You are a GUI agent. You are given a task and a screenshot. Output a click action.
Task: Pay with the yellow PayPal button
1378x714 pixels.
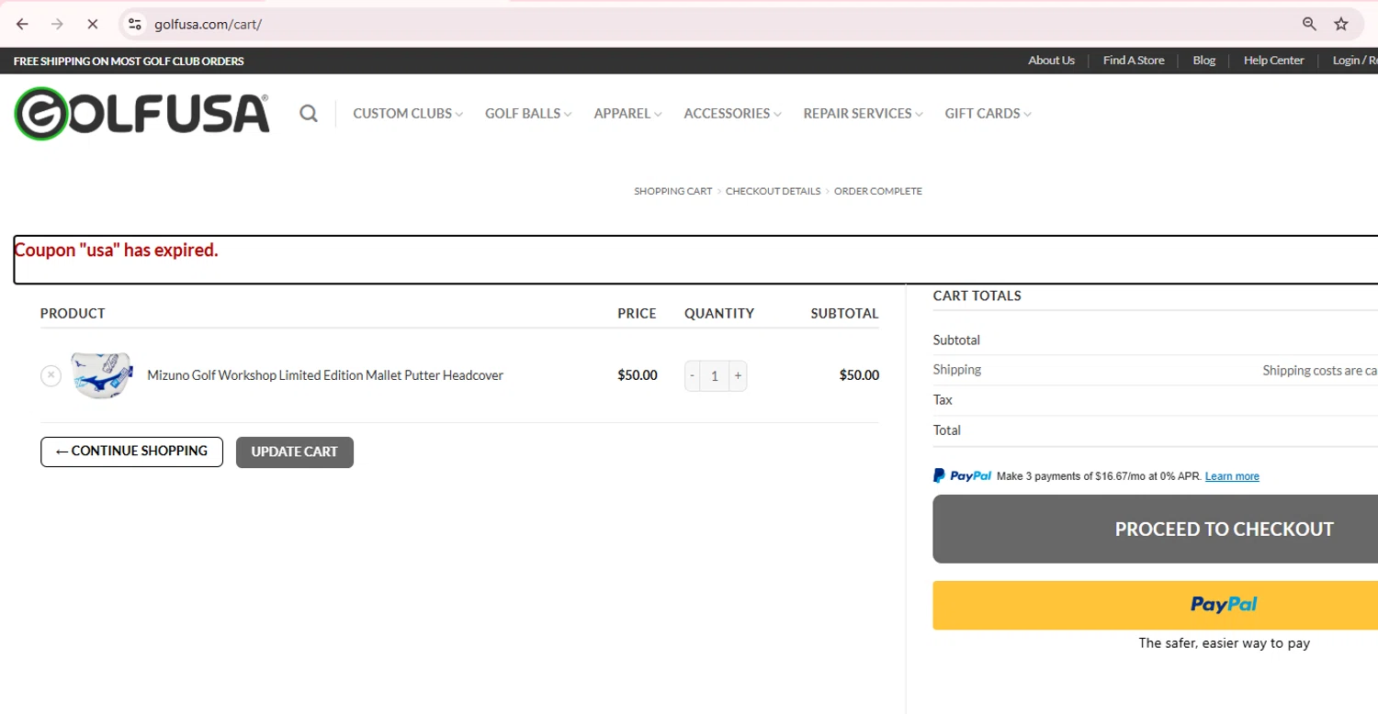pos(1155,605)
